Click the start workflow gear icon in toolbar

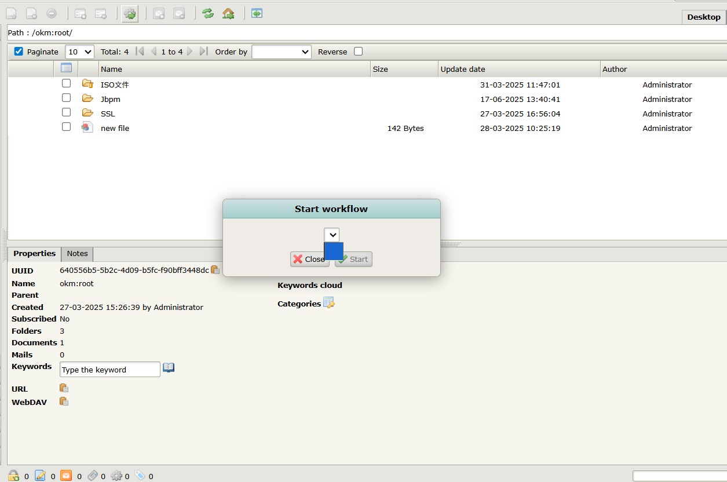(x=130, y=14)
